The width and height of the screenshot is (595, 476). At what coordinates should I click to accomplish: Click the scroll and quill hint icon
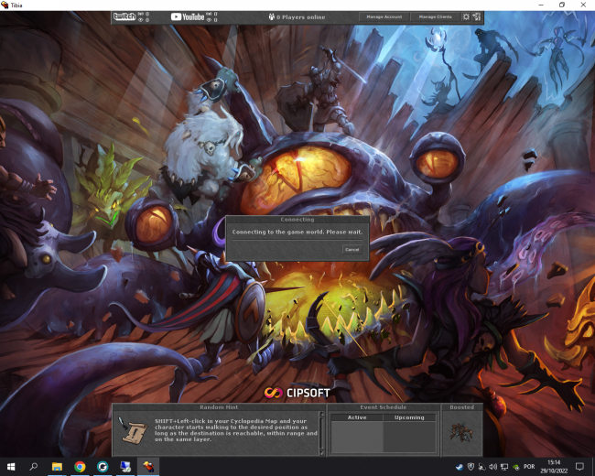[134, 430]
